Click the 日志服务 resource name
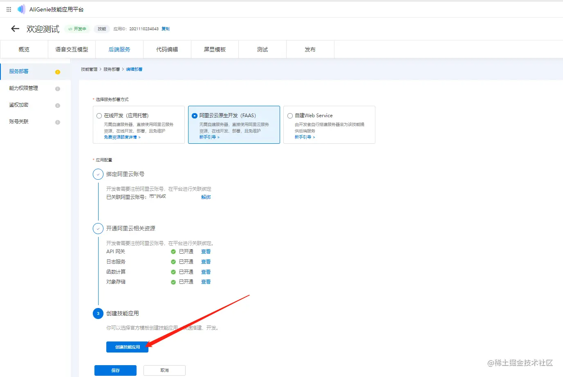 [x=116, y=262]
